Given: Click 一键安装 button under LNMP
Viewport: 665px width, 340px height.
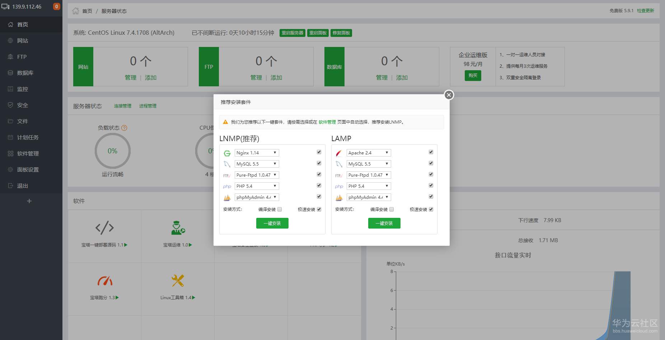Looking at the screenshot, I should 272,223.
